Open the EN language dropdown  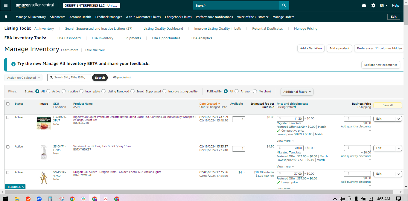383,5
